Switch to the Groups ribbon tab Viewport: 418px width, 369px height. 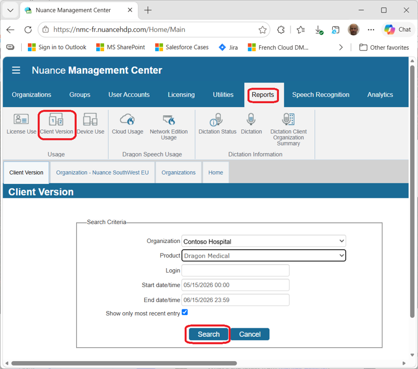point(80,95)
